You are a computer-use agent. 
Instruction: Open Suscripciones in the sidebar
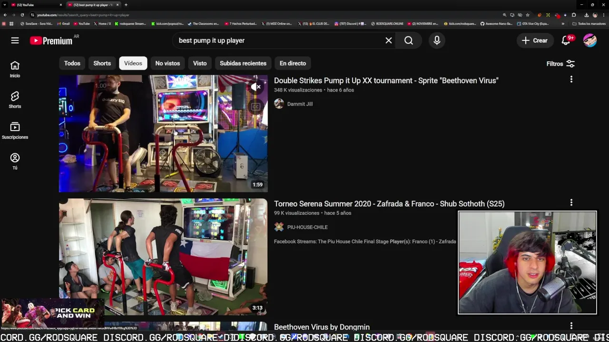pos(15,131)
